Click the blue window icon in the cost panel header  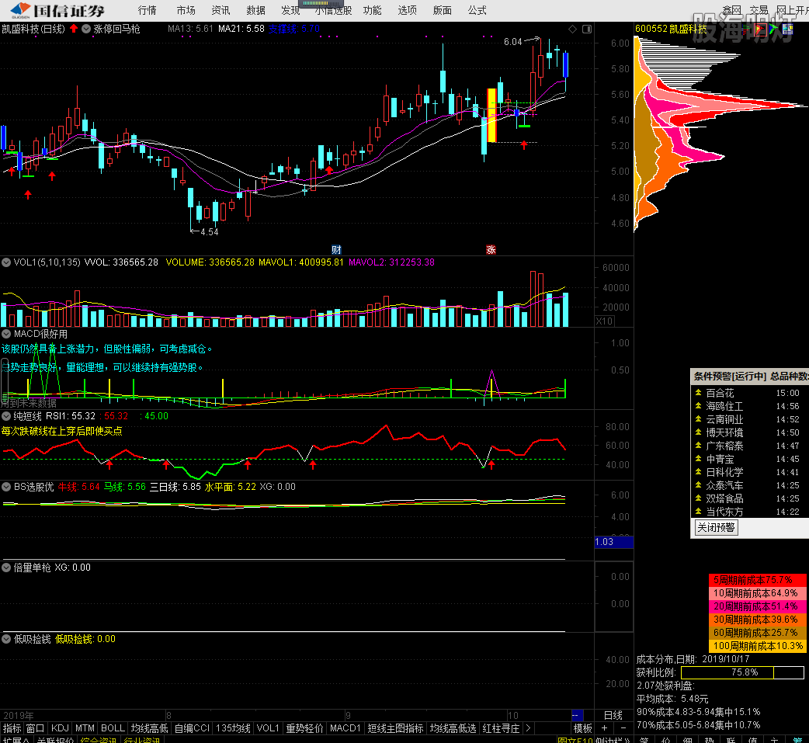point(787,29)
